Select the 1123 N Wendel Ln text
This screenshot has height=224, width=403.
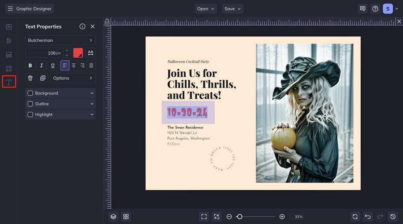(x=182, y=133)
